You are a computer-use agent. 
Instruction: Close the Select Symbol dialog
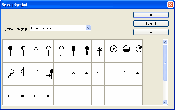[x=170, y=5]
